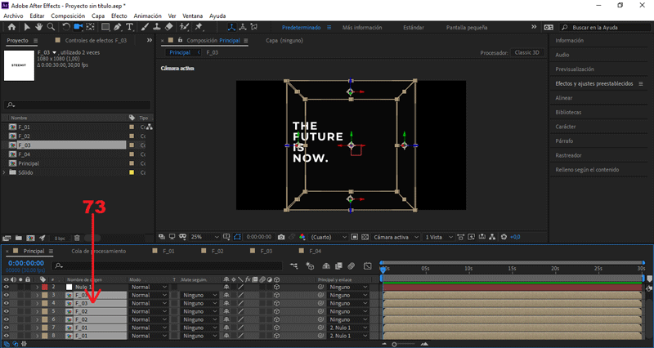The height and width of the screenshot is (348, 654).
Task: Take snapshot with camera icon in viewer
Action: (281, 237)
